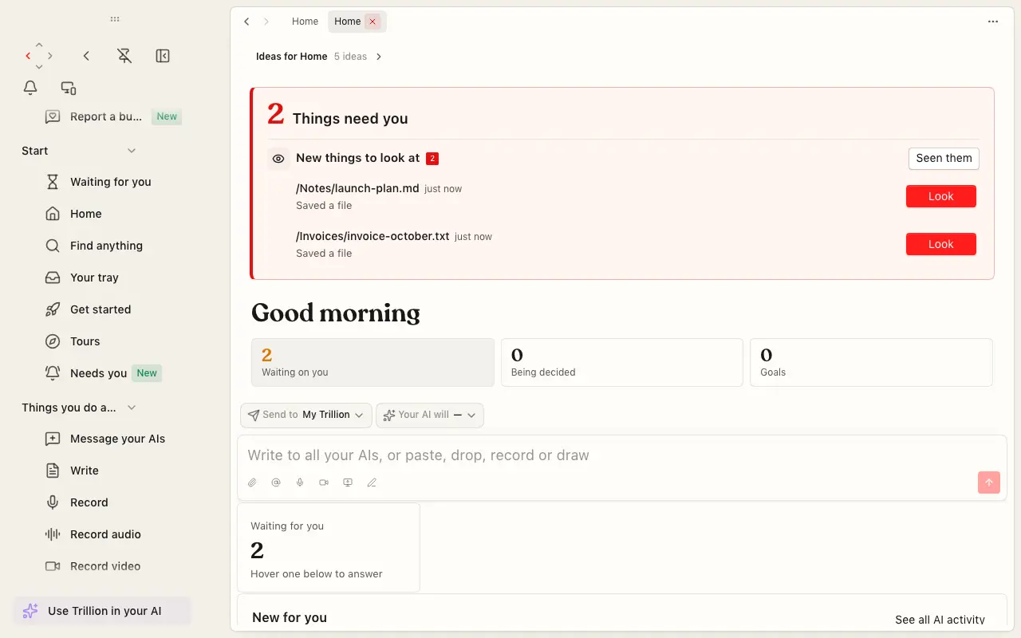
Task: Click the up arrow in the navigation pad
Action: pyautogui.click(x=39, y=45)
